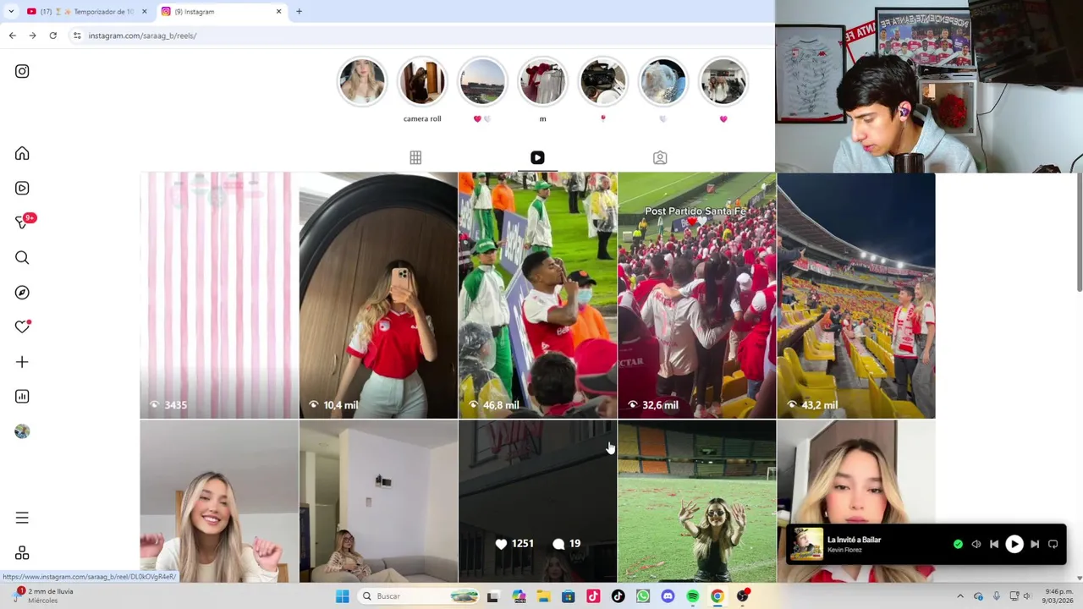1083x609 pixels.
Task: Open the mirror selfie reel with 10,4 mil views
Action: [x=378, y=295]
